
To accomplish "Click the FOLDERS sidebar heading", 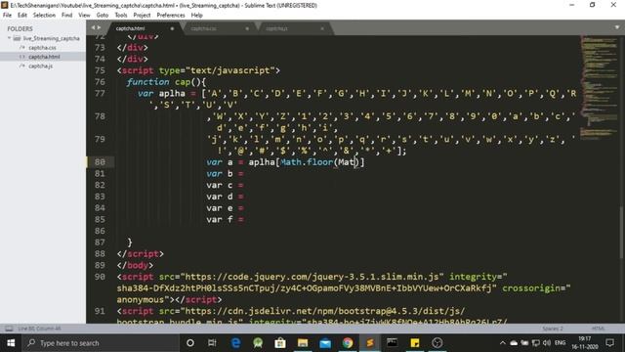I will coord(20,28).
